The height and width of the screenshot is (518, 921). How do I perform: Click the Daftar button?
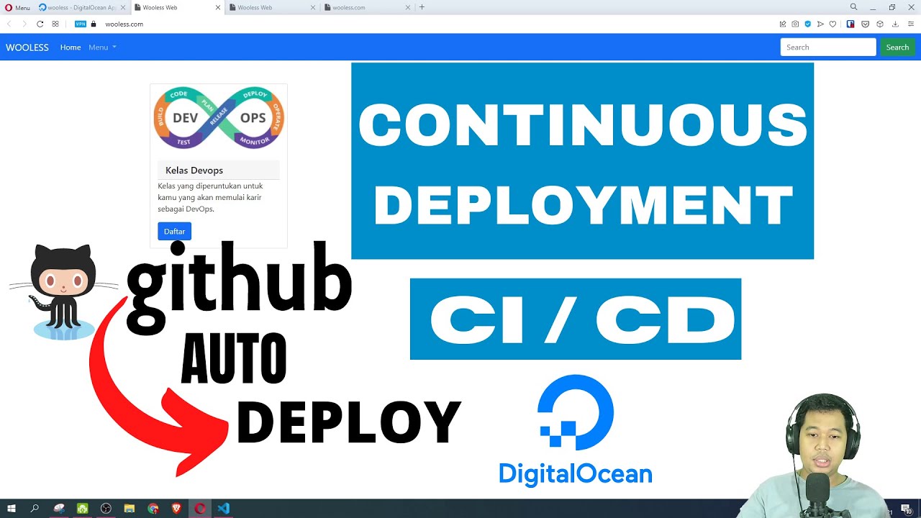click(x=174, y=231)
